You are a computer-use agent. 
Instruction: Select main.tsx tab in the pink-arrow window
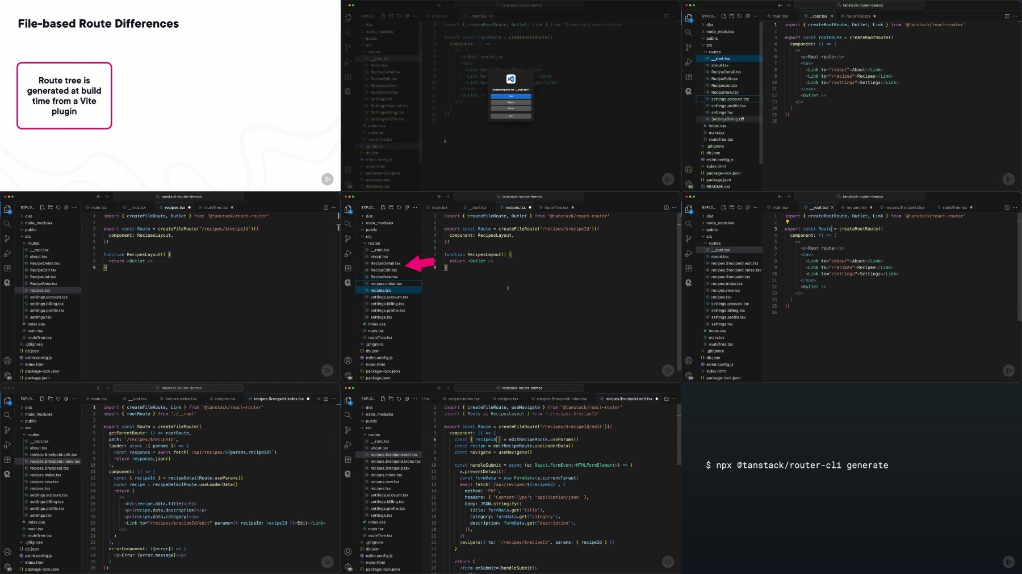click(x=439, y=207)
